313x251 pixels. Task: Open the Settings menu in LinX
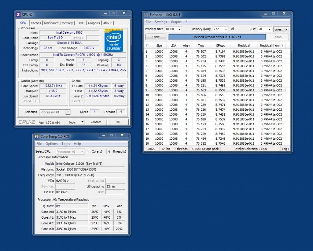tap(161, 22)
